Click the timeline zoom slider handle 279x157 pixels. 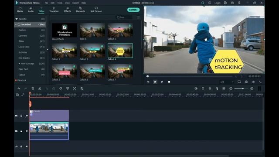coord(243,89)
